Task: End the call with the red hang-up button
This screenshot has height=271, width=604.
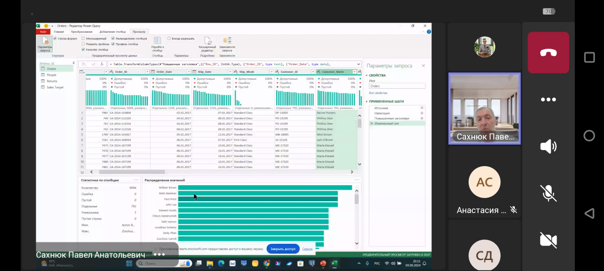Action: (548, 53)
